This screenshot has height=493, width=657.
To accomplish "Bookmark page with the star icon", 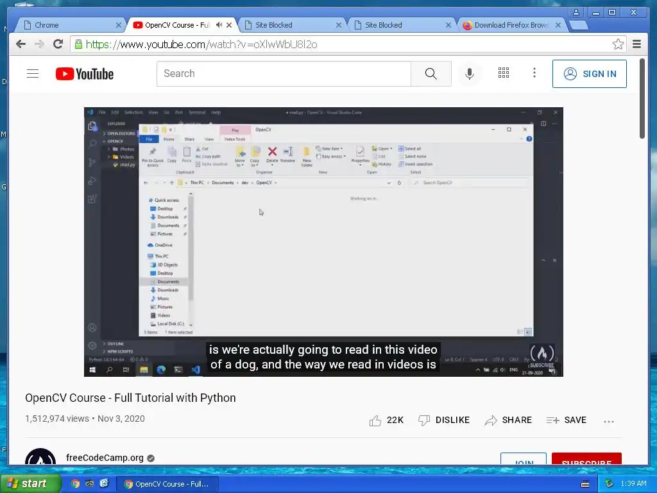I will tap(618, 44).
